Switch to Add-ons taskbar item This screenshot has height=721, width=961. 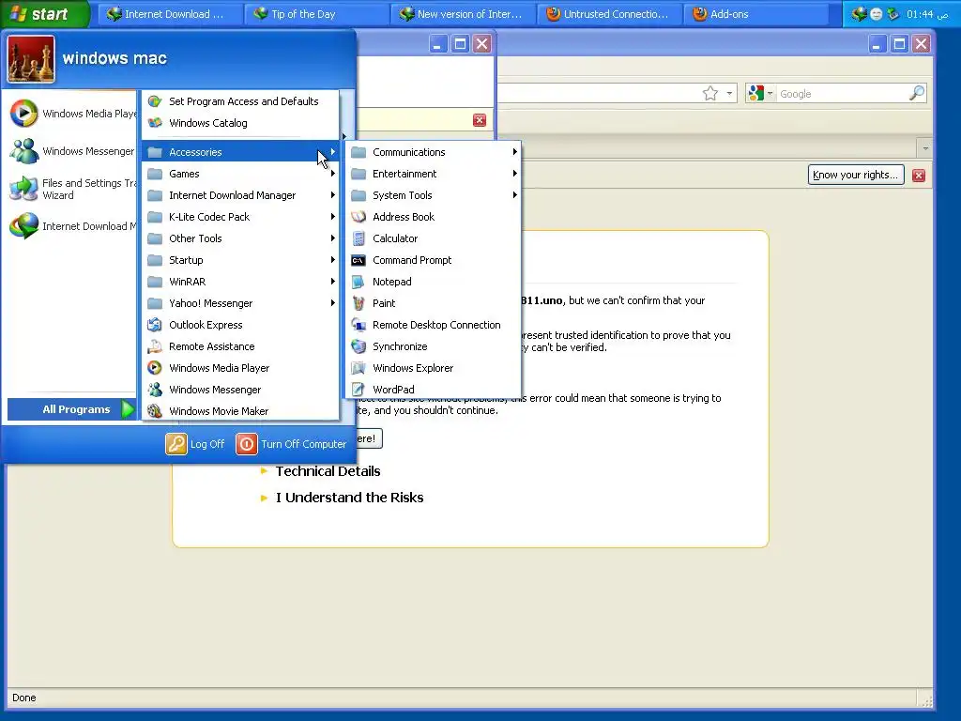click(x=757, y=14)
